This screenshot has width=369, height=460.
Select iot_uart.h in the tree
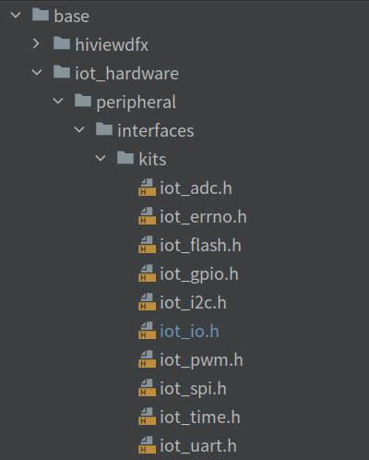pyautogui.click(x=198, y=446)
